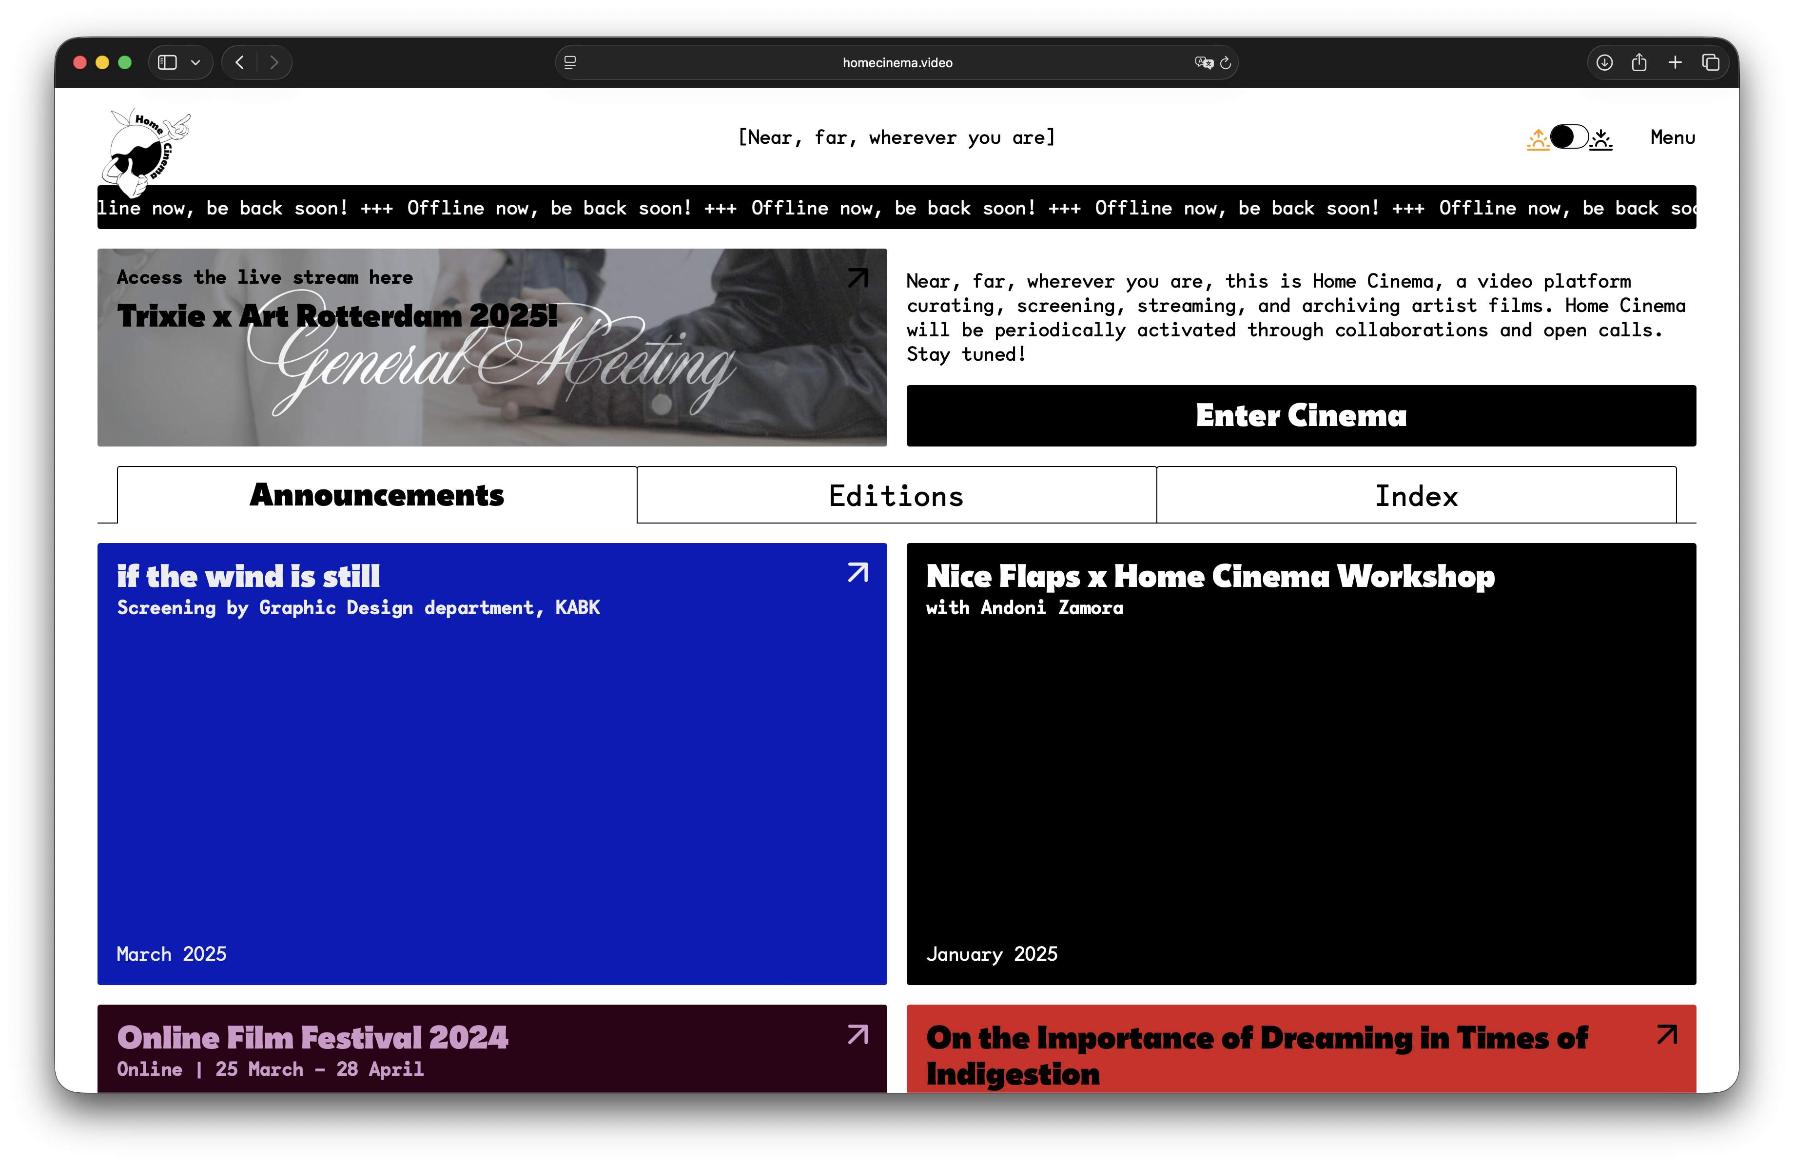This screenshot has width=1794, height=1165.
Task: Click the homecinema.video address field
Action: 897,62
